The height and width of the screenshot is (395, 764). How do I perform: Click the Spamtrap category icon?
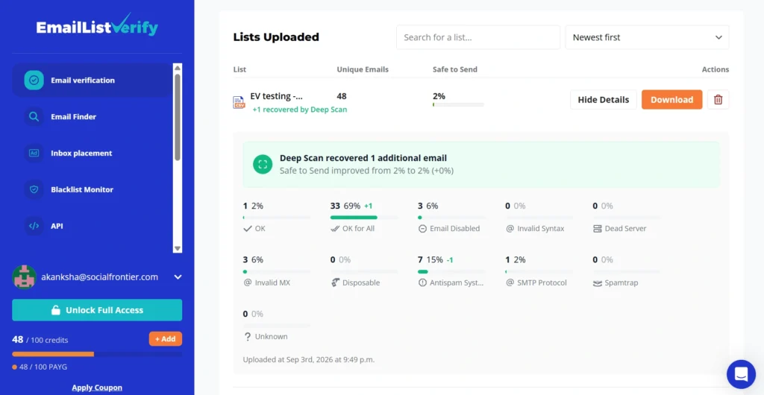(598, 282)
